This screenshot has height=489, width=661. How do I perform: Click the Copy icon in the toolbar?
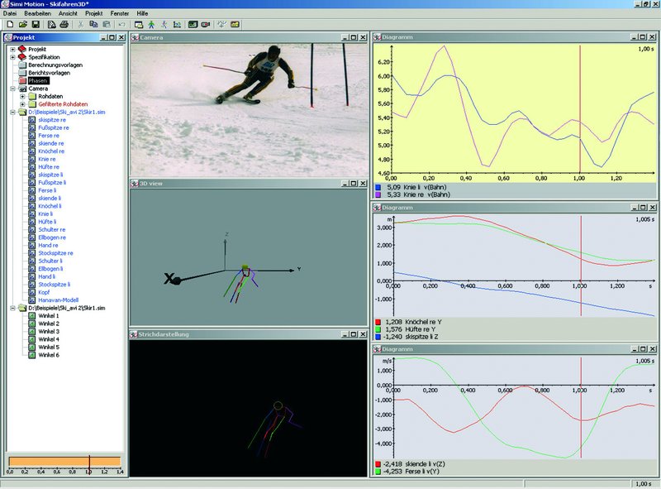(93, 25)
